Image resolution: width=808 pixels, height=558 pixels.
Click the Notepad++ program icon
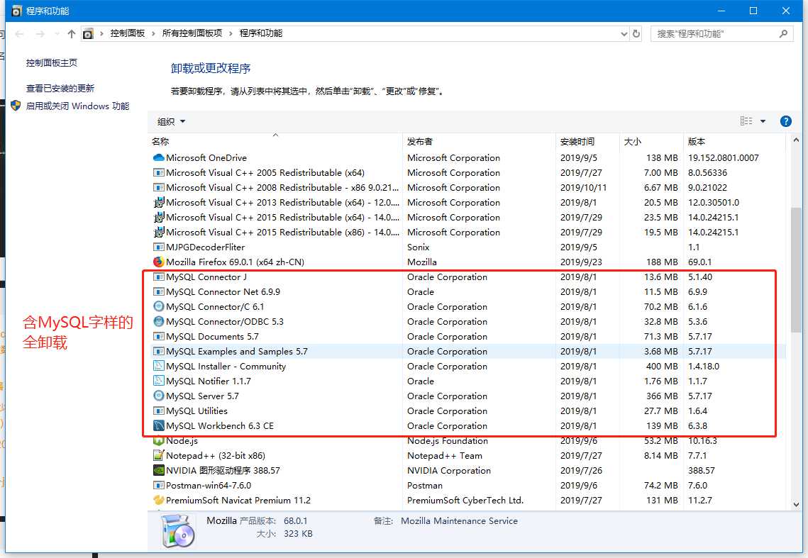159,456
